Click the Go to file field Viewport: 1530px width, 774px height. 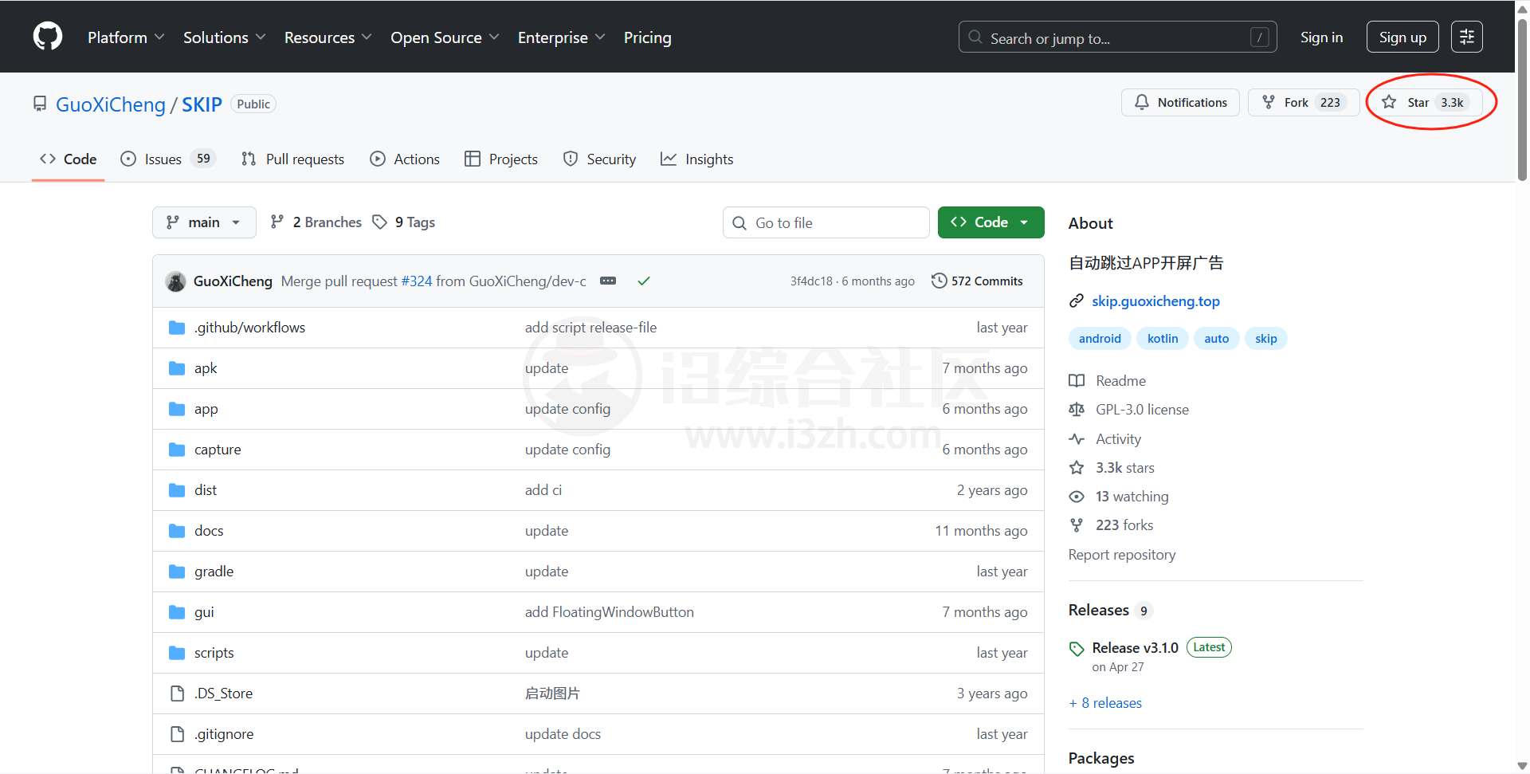coord(826,222)
